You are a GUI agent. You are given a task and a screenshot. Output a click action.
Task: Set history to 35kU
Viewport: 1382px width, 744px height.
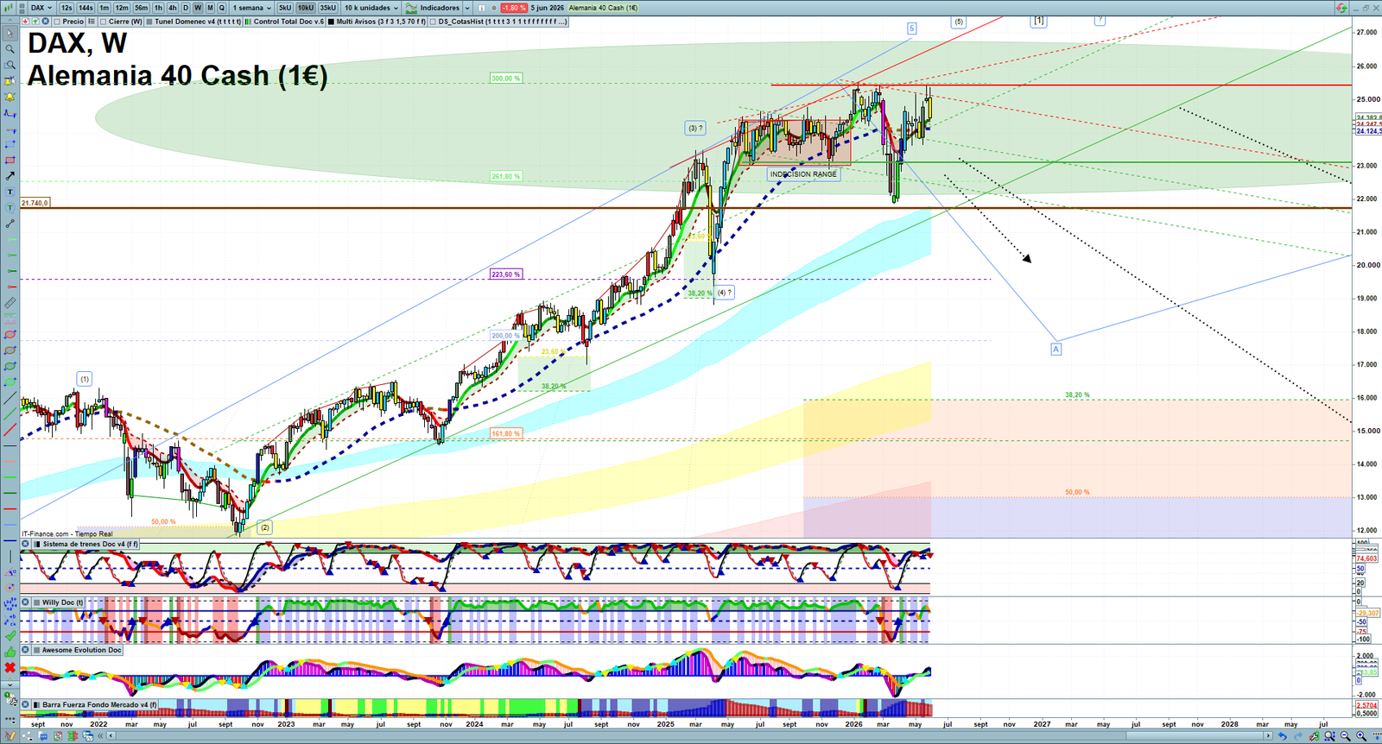[x=328, y=8]
